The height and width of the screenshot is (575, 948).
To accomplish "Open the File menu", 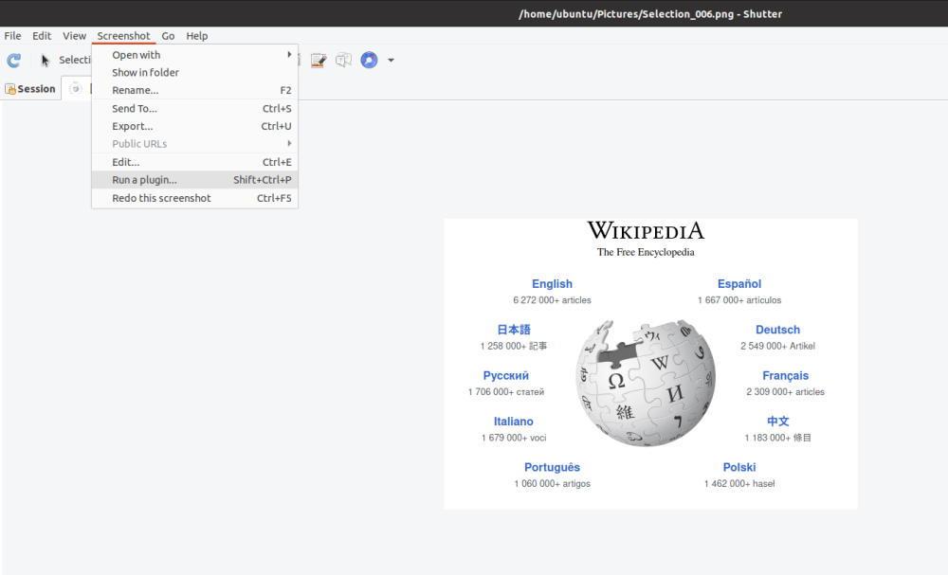I will 12,36.
